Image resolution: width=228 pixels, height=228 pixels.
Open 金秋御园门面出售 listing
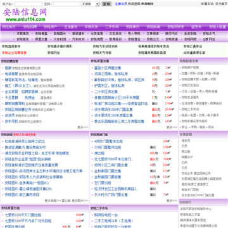(x=108, y=171)
